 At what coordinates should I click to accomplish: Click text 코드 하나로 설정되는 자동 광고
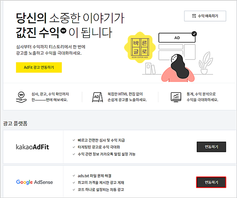coord(101,190)
